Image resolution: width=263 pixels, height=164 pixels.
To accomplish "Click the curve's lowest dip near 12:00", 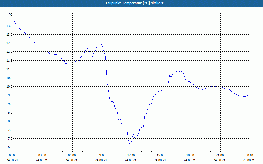I will [x=130, y=145].
